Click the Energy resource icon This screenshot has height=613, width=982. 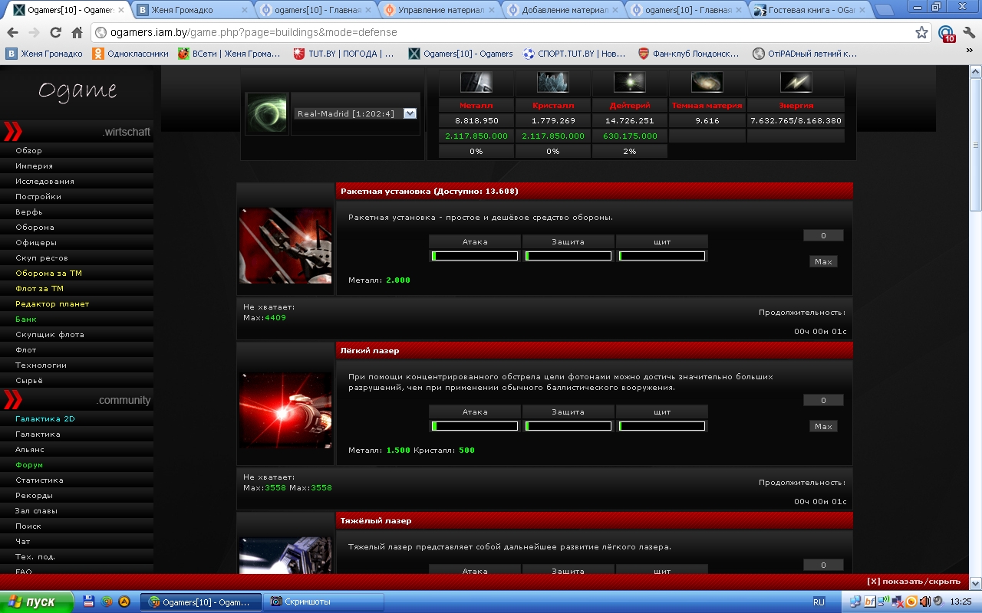click(x=796, y=82)
